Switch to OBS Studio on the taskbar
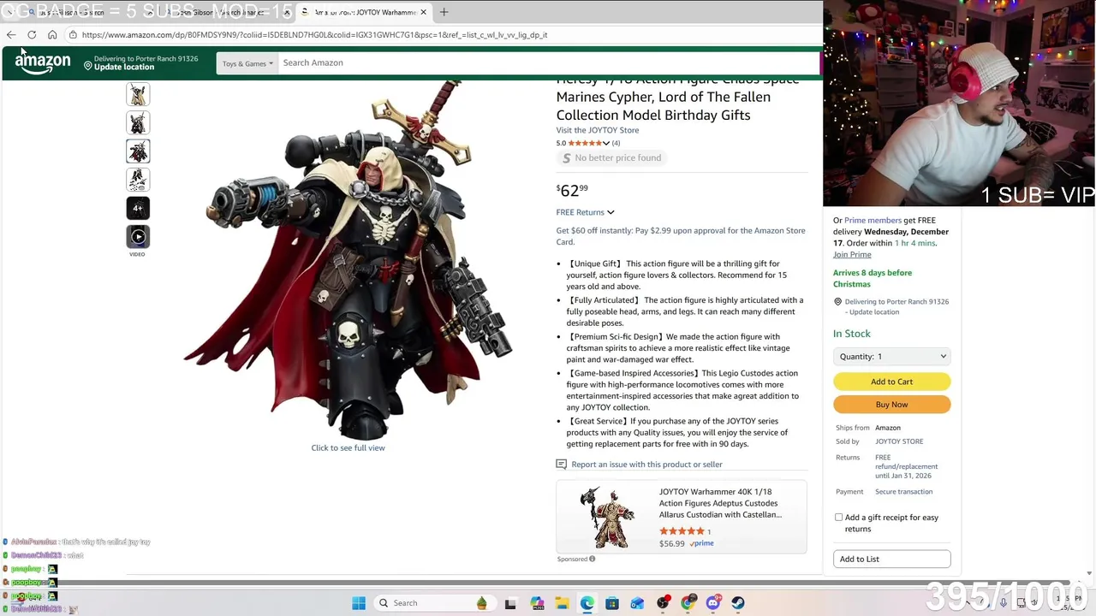1096x616 pixels. [663, 603]
